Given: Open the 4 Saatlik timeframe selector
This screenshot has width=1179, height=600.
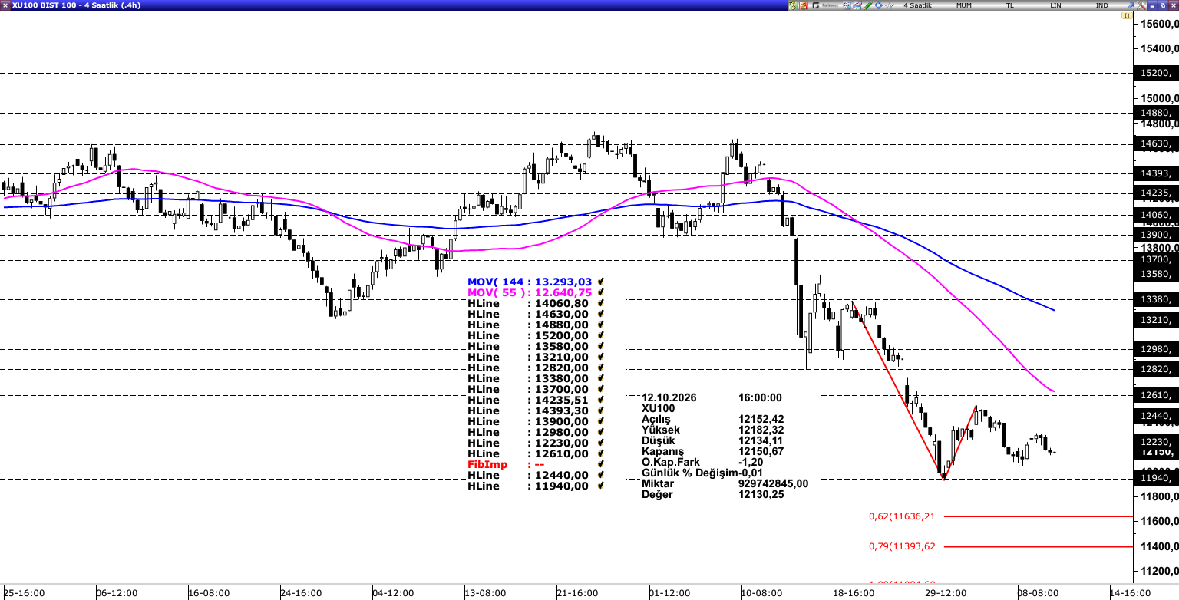Looking at the screenshot, I should pos(918,5).
